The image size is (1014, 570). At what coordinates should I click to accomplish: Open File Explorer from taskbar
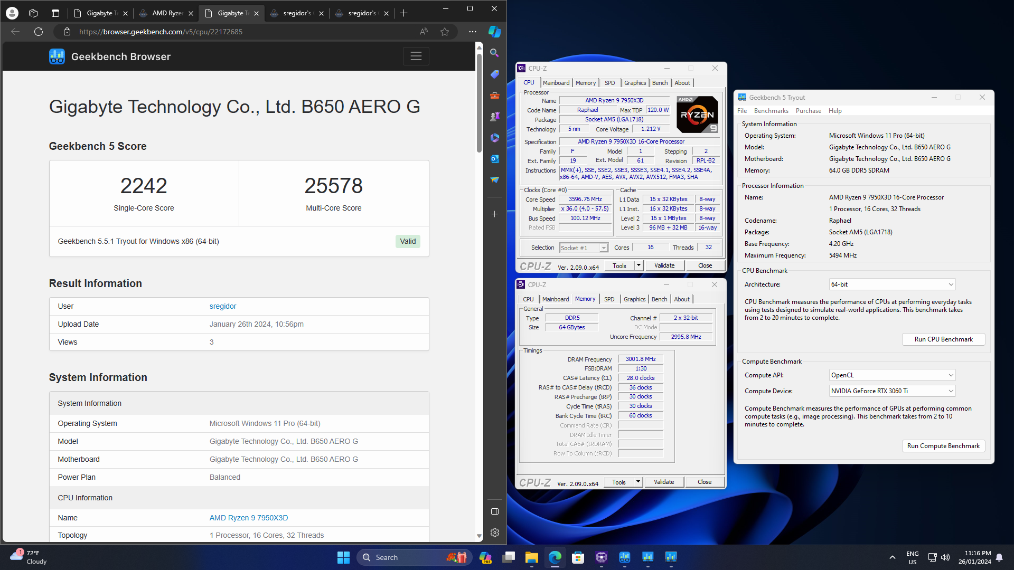click(531, 557)
